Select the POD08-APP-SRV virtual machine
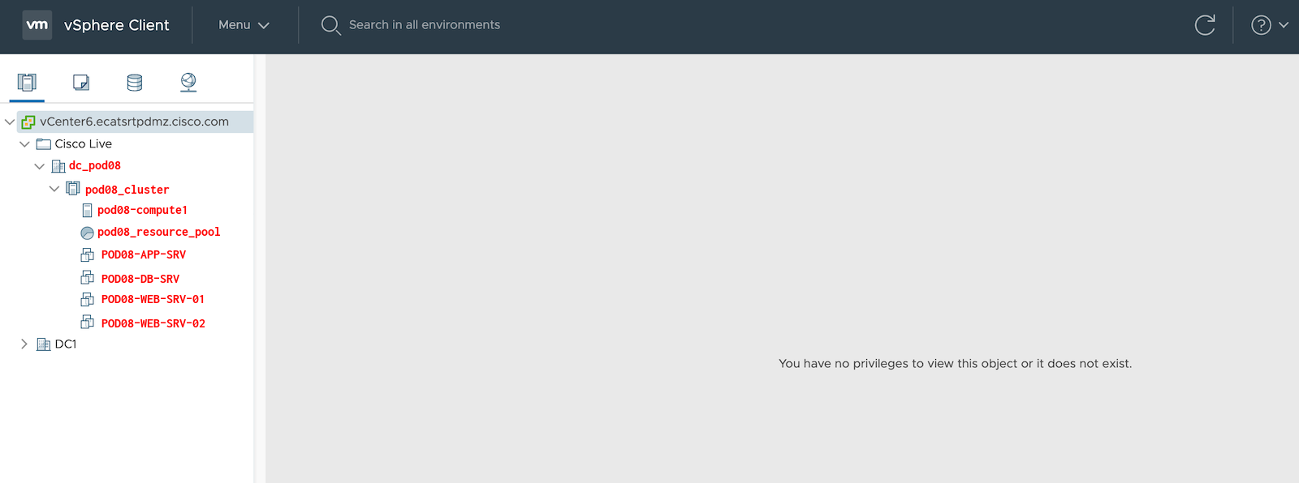The height and width of the screenshot is (483, 1299). click(143, 255)
